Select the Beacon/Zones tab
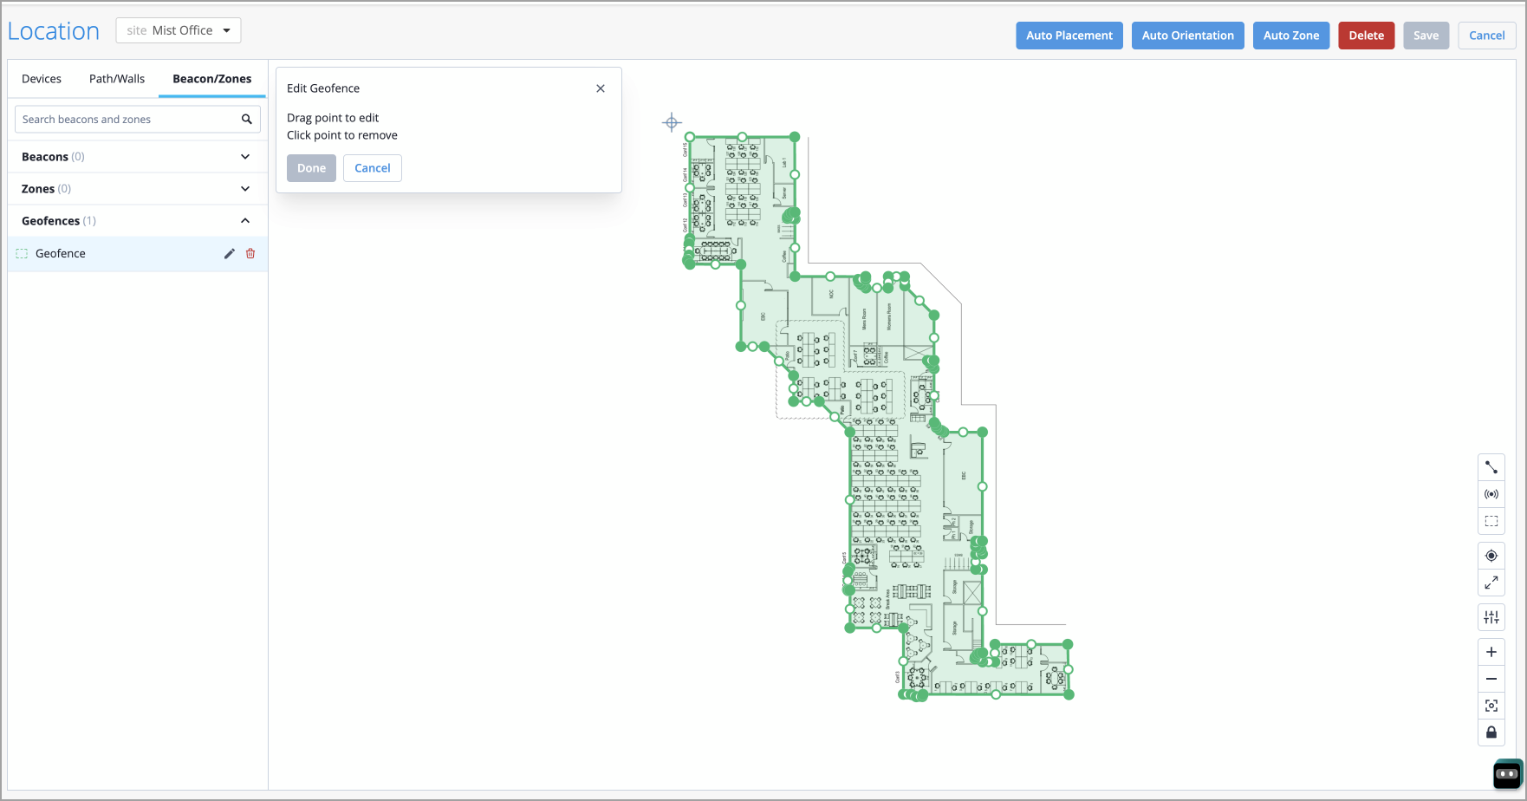This screenshot has width=1527, height=801. point(212,79)
